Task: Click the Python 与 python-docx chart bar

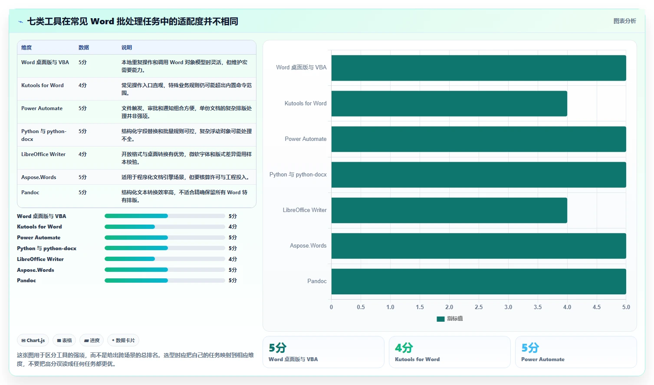Action: coord(479,175)
